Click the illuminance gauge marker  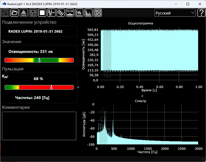tap(39, 60)
